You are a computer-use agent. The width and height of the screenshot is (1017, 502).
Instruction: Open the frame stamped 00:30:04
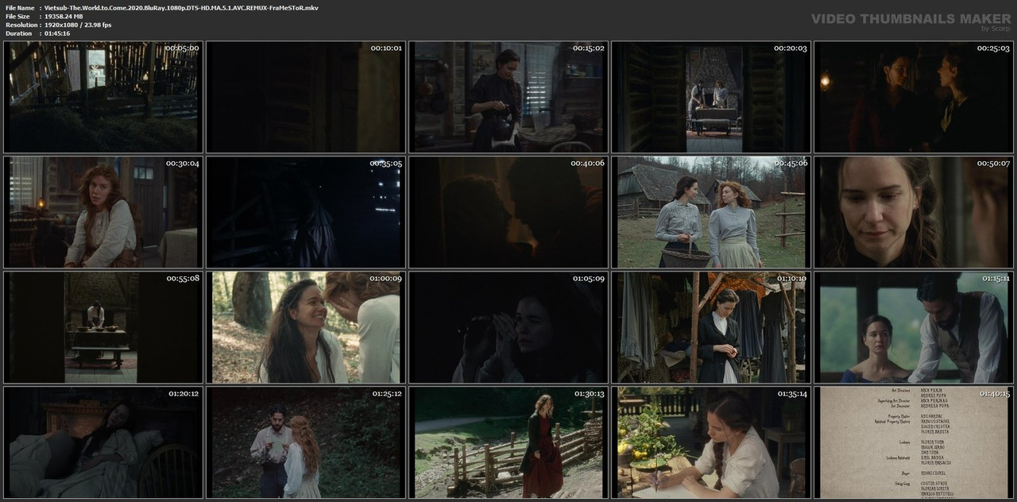pyautogui.click(x=103, y=212)
